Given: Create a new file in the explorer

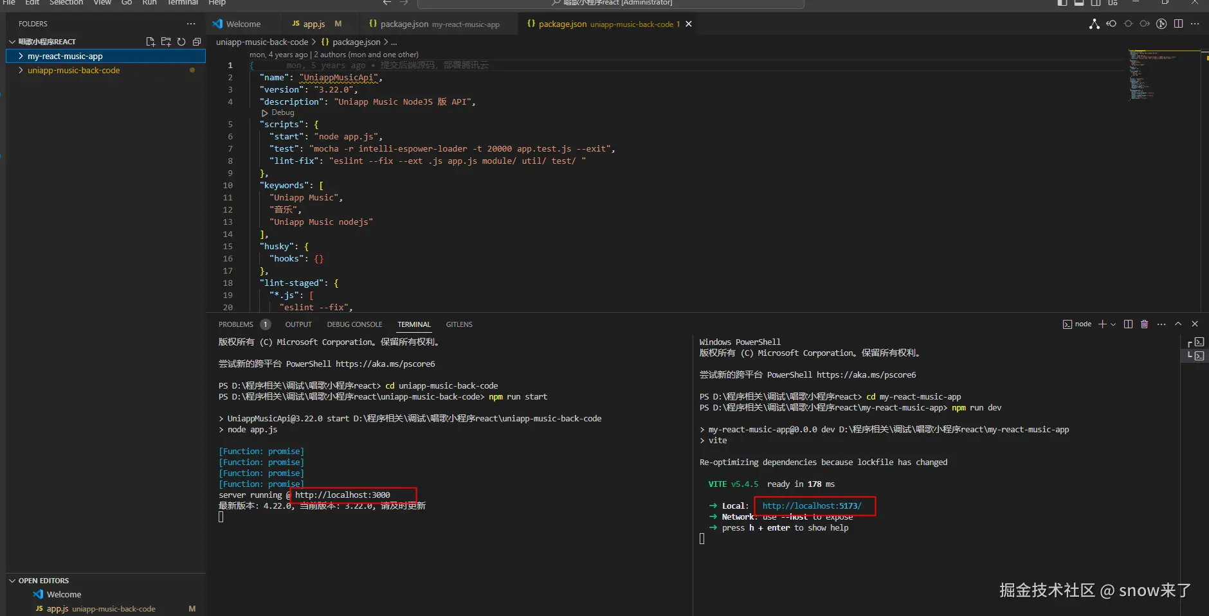Looking at the screenshot, I should (150, 42).
